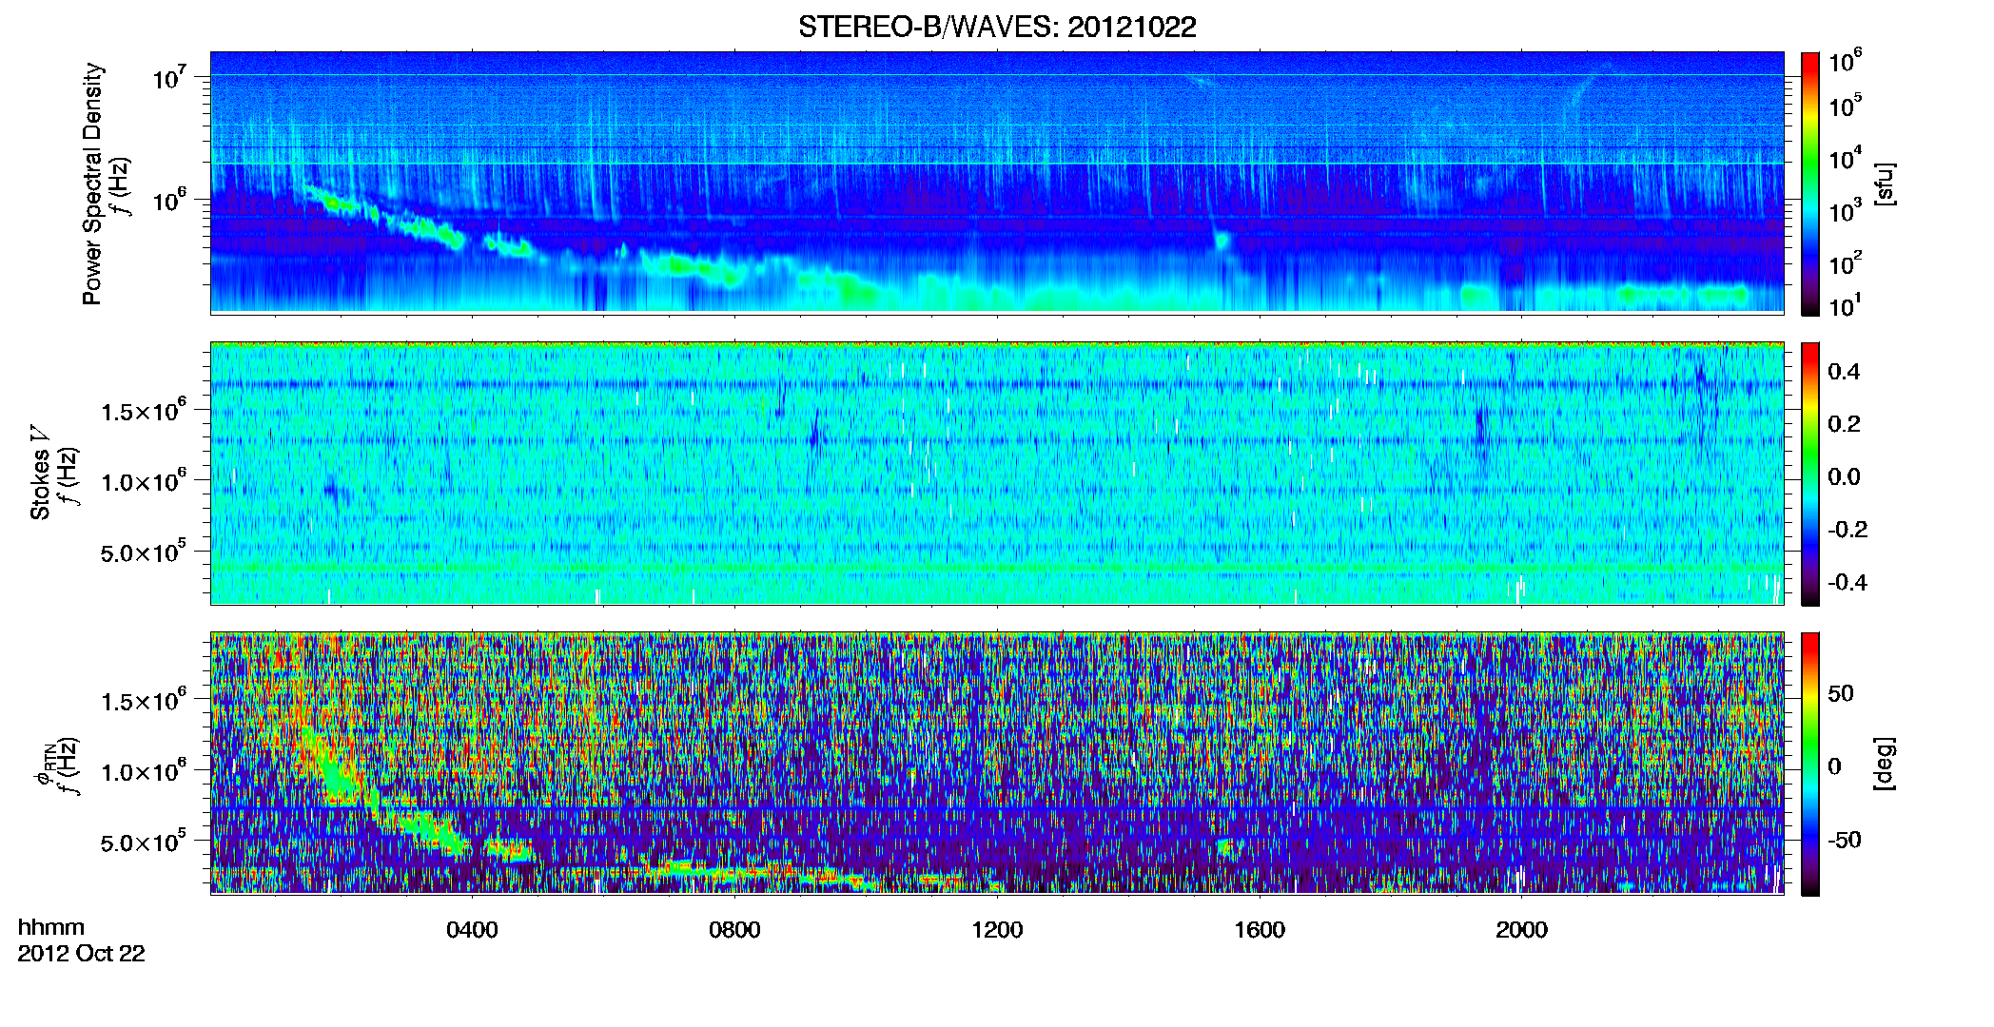Viewport: 1994px width, 1027px height.
Task: Click the "2012 Oct 22" date label
Action: pyautogui.click(x=81, y=953)
